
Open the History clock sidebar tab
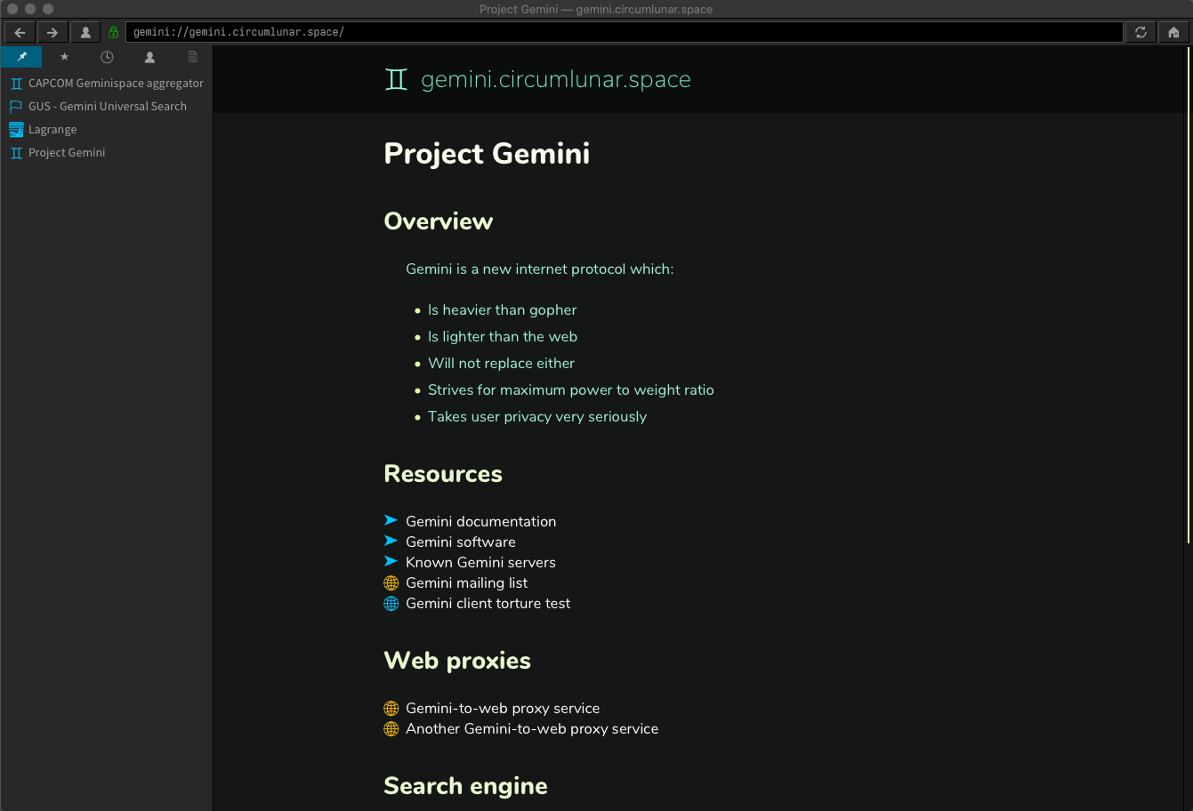(107, 57)
